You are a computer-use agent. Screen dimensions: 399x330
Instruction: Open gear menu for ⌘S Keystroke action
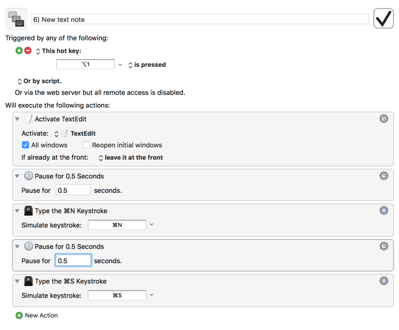tap(384, 281)
